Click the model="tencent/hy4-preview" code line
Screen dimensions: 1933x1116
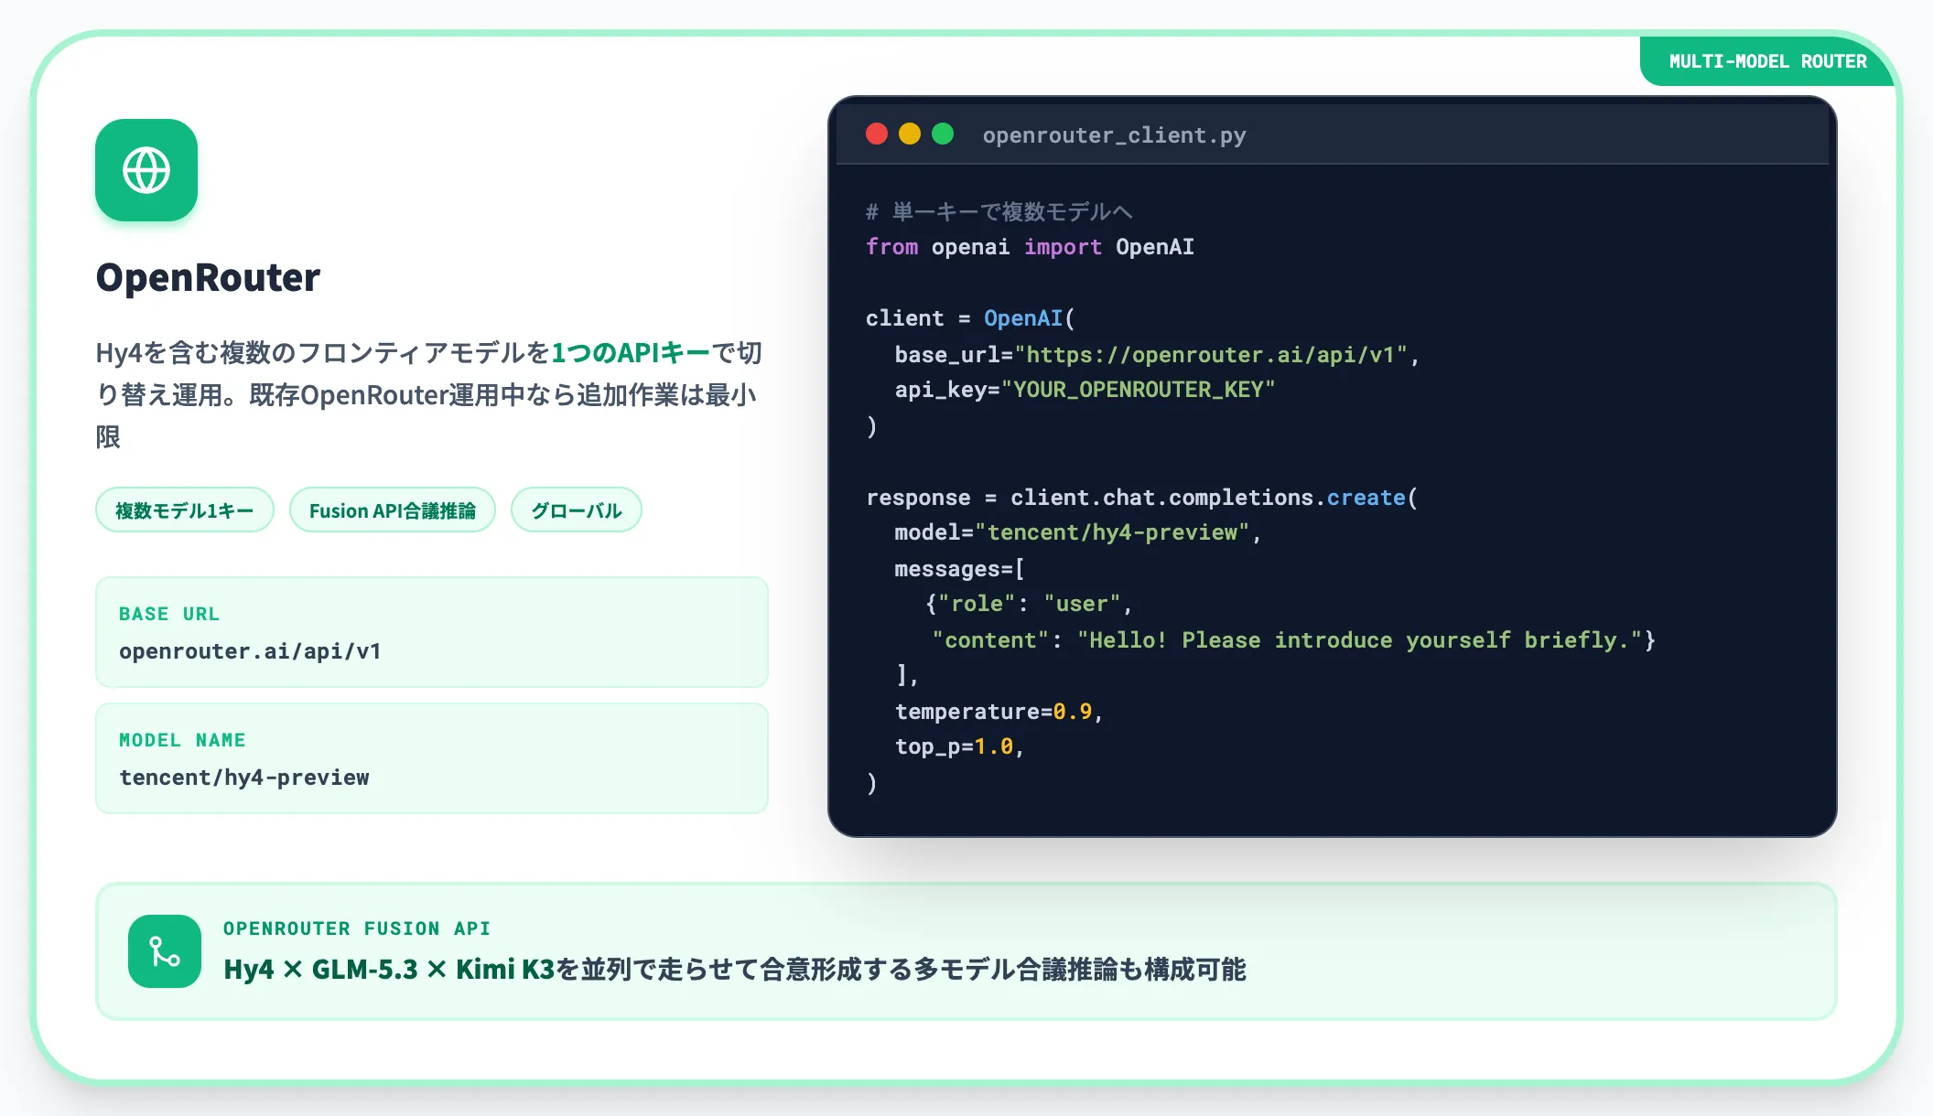coord(1078,532)
